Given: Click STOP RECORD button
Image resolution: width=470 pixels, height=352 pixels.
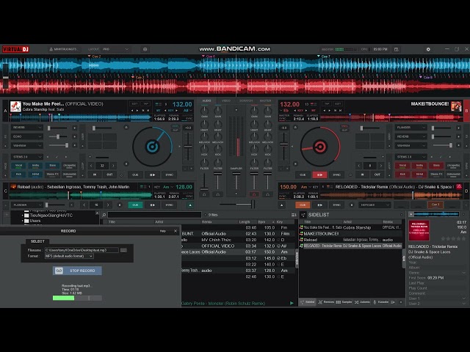Looking at the screenshot, I should click(77, 271).
